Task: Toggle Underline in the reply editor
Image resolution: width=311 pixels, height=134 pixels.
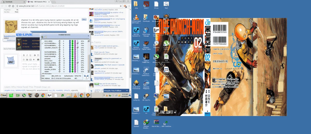Action: click(x=30, y=55)
